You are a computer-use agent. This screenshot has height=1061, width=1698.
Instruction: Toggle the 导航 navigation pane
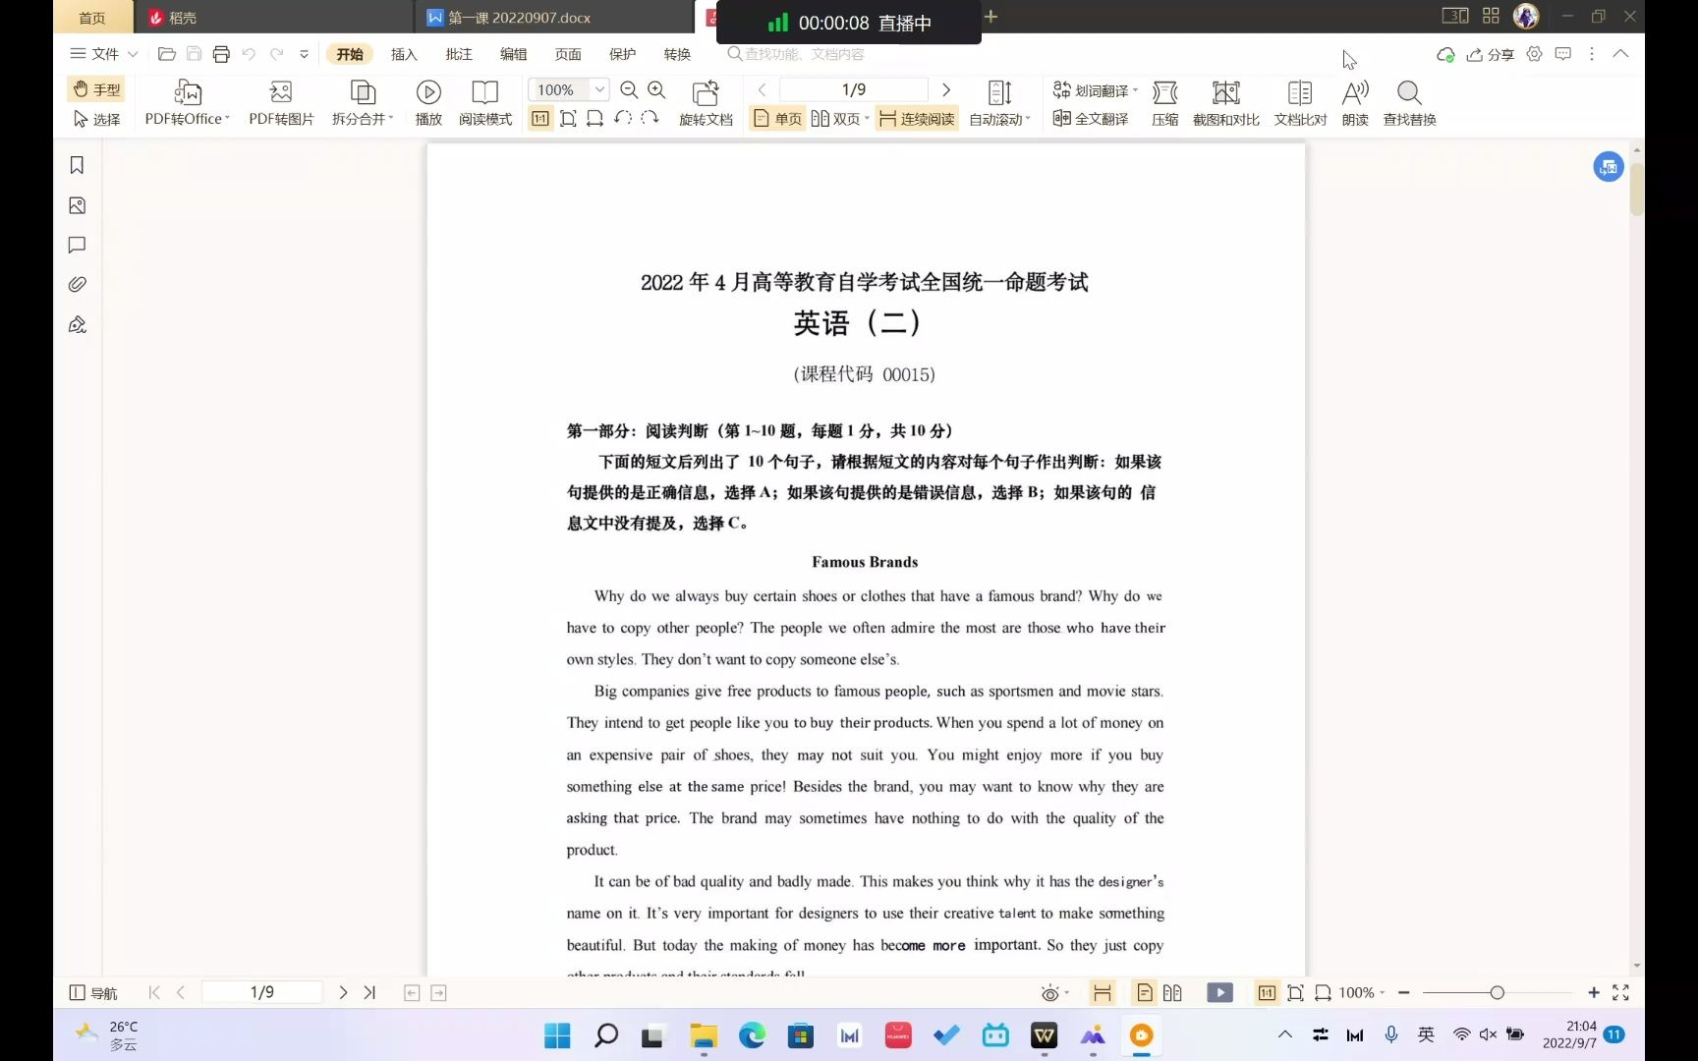(x=93, y=993)
